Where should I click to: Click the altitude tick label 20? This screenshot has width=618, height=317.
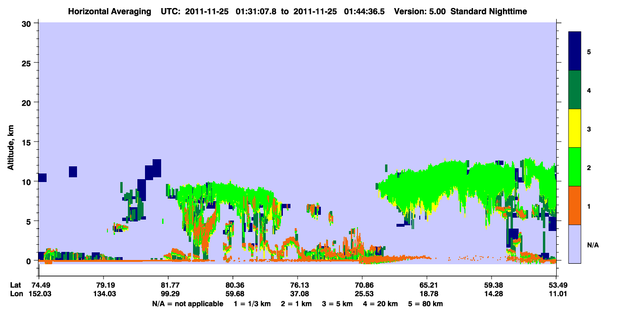(28, 103)
